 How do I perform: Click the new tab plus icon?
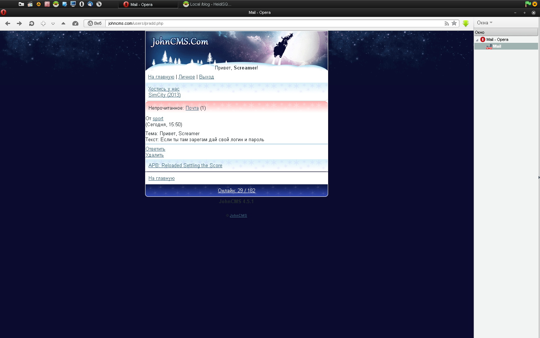[43, 23]
